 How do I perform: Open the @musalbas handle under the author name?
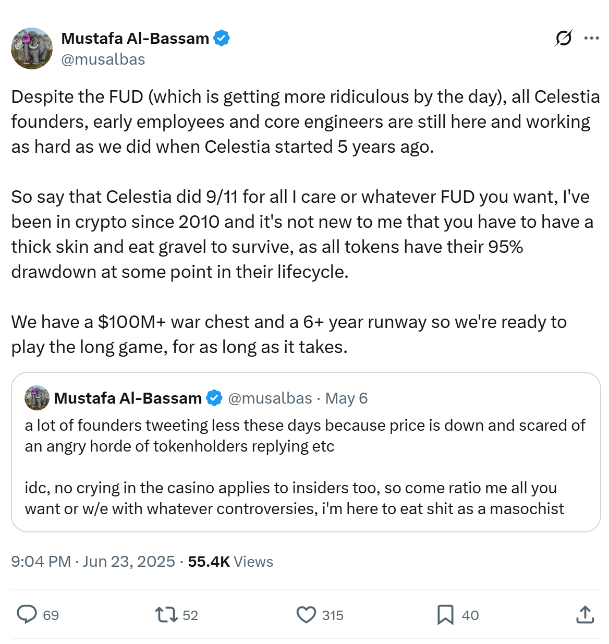(103, 59)
